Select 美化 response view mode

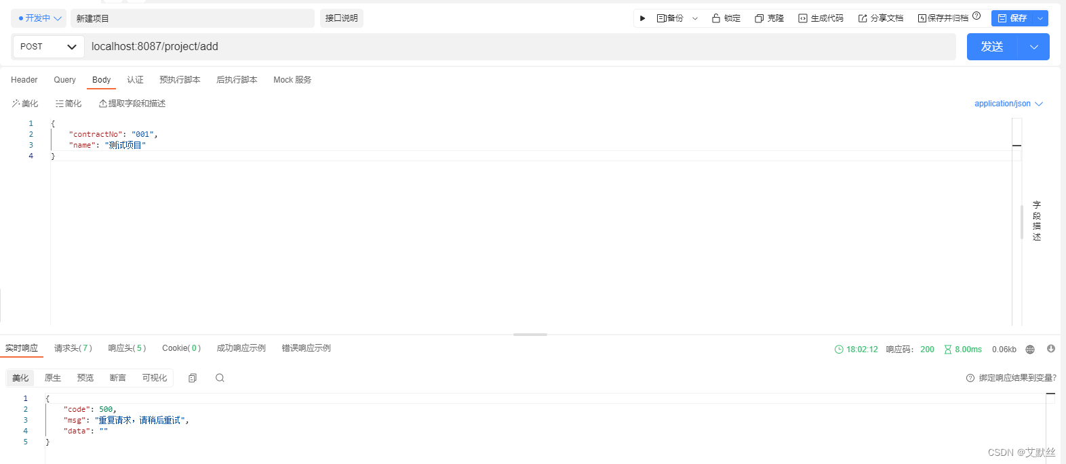click(20, 378)
